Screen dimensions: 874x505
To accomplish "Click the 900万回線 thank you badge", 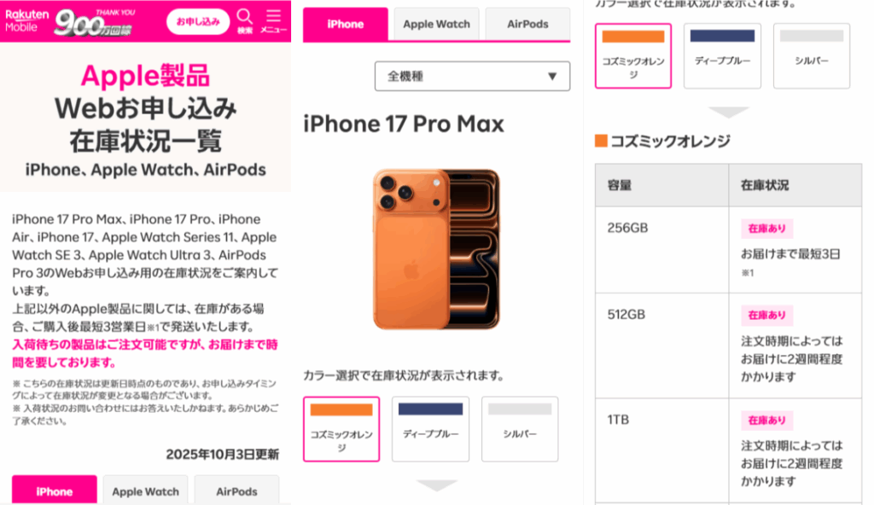I will point(95,22).
